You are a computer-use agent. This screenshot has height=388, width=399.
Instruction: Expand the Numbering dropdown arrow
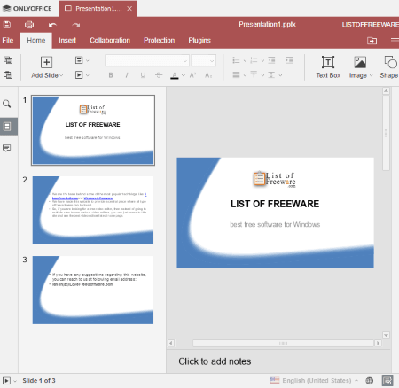262,60
